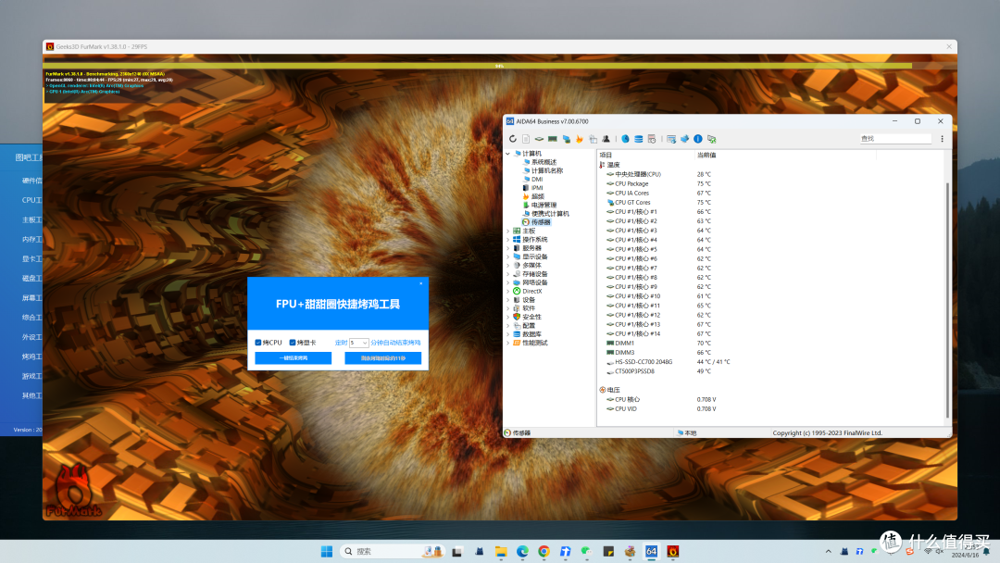Click the 一键结束烤鸡 button

tap(294, 358)
